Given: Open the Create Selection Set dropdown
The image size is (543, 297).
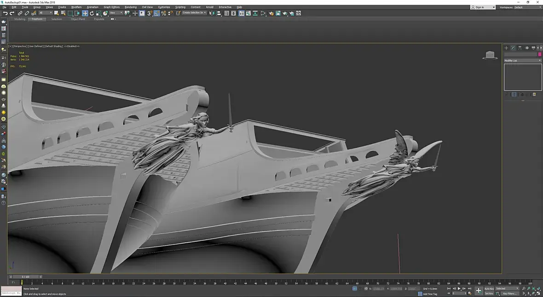Looking at the screenshot, I should (x=194, y=13).
